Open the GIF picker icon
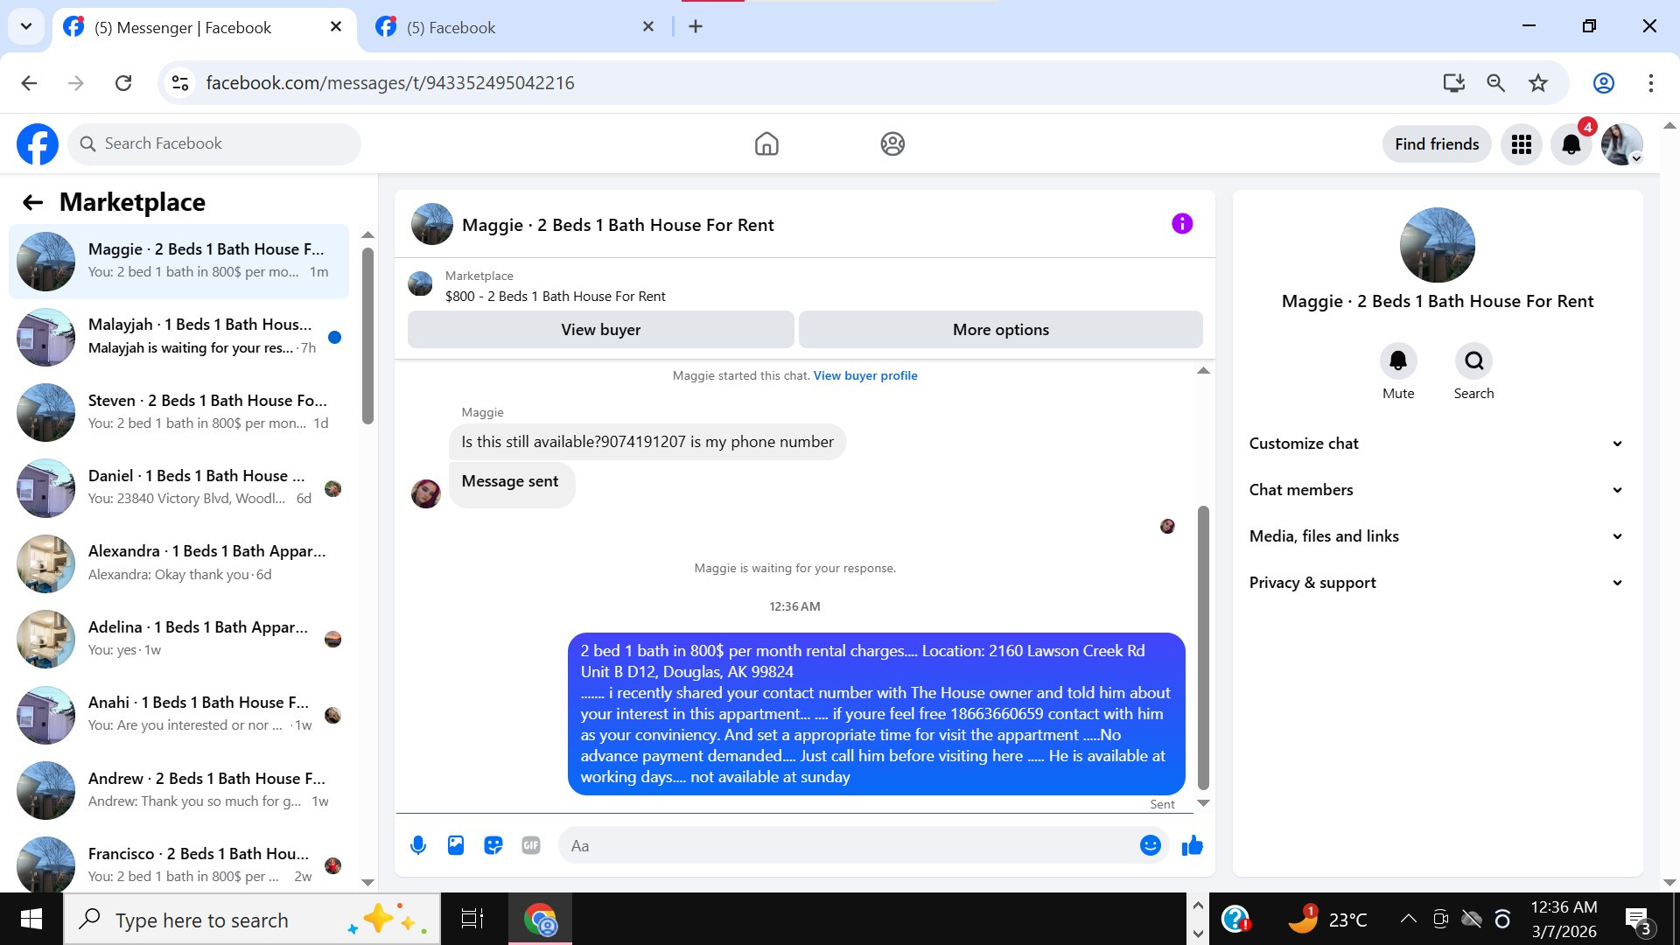The height and width of the screenshot is (945, 1680). click(x=531, y=845)
